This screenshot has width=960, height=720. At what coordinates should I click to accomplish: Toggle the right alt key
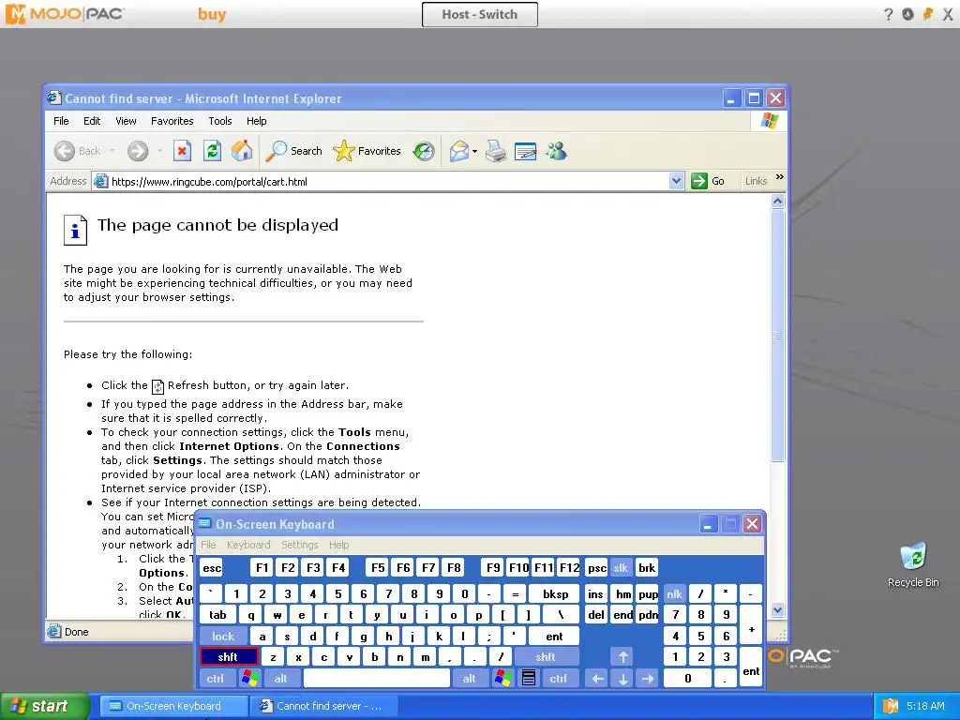(x=470, y=679)
